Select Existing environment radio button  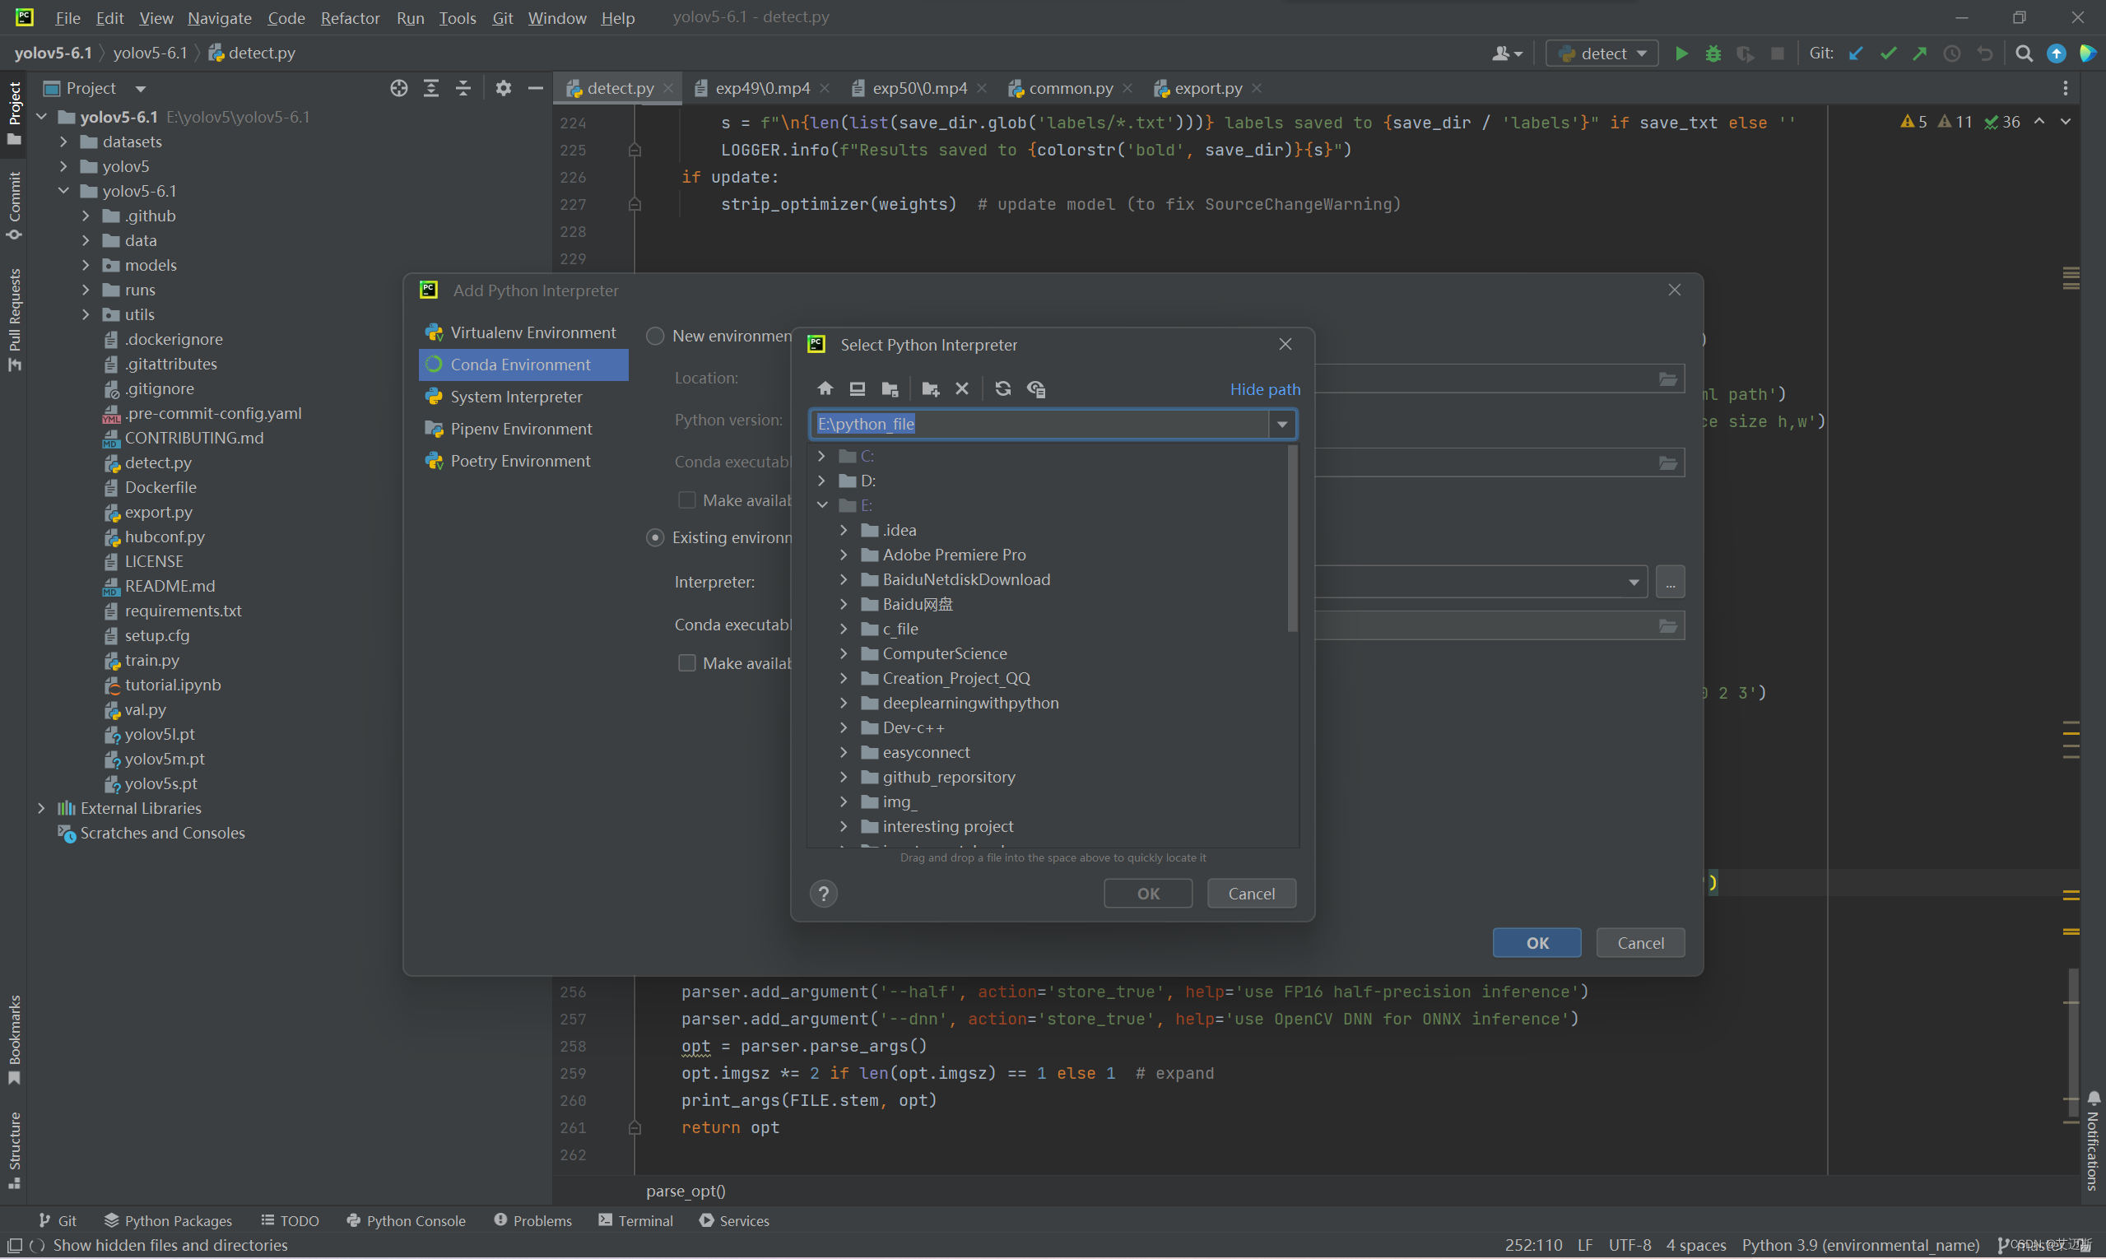coord(655,538)
